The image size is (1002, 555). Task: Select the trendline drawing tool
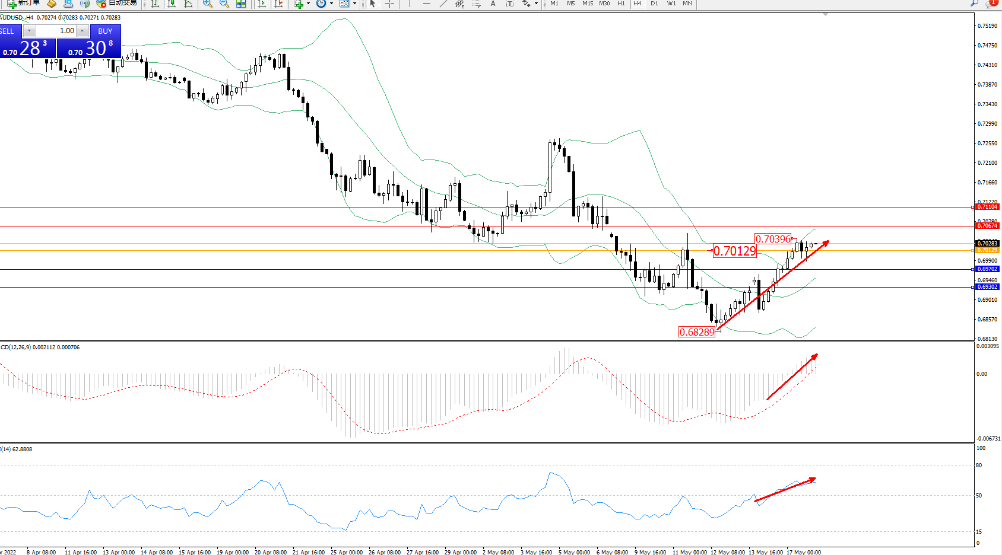[x=443, y=4]
